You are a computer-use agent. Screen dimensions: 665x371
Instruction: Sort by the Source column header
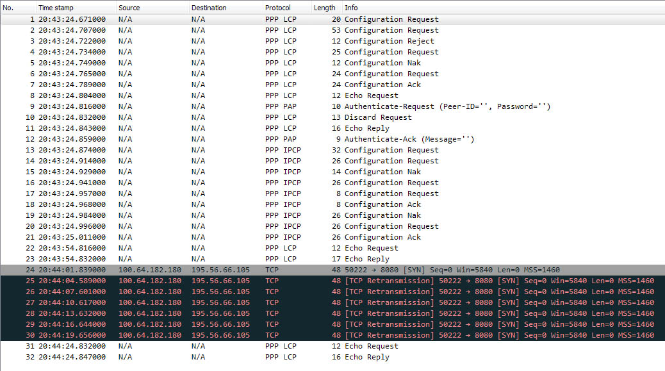pos(130,8)
